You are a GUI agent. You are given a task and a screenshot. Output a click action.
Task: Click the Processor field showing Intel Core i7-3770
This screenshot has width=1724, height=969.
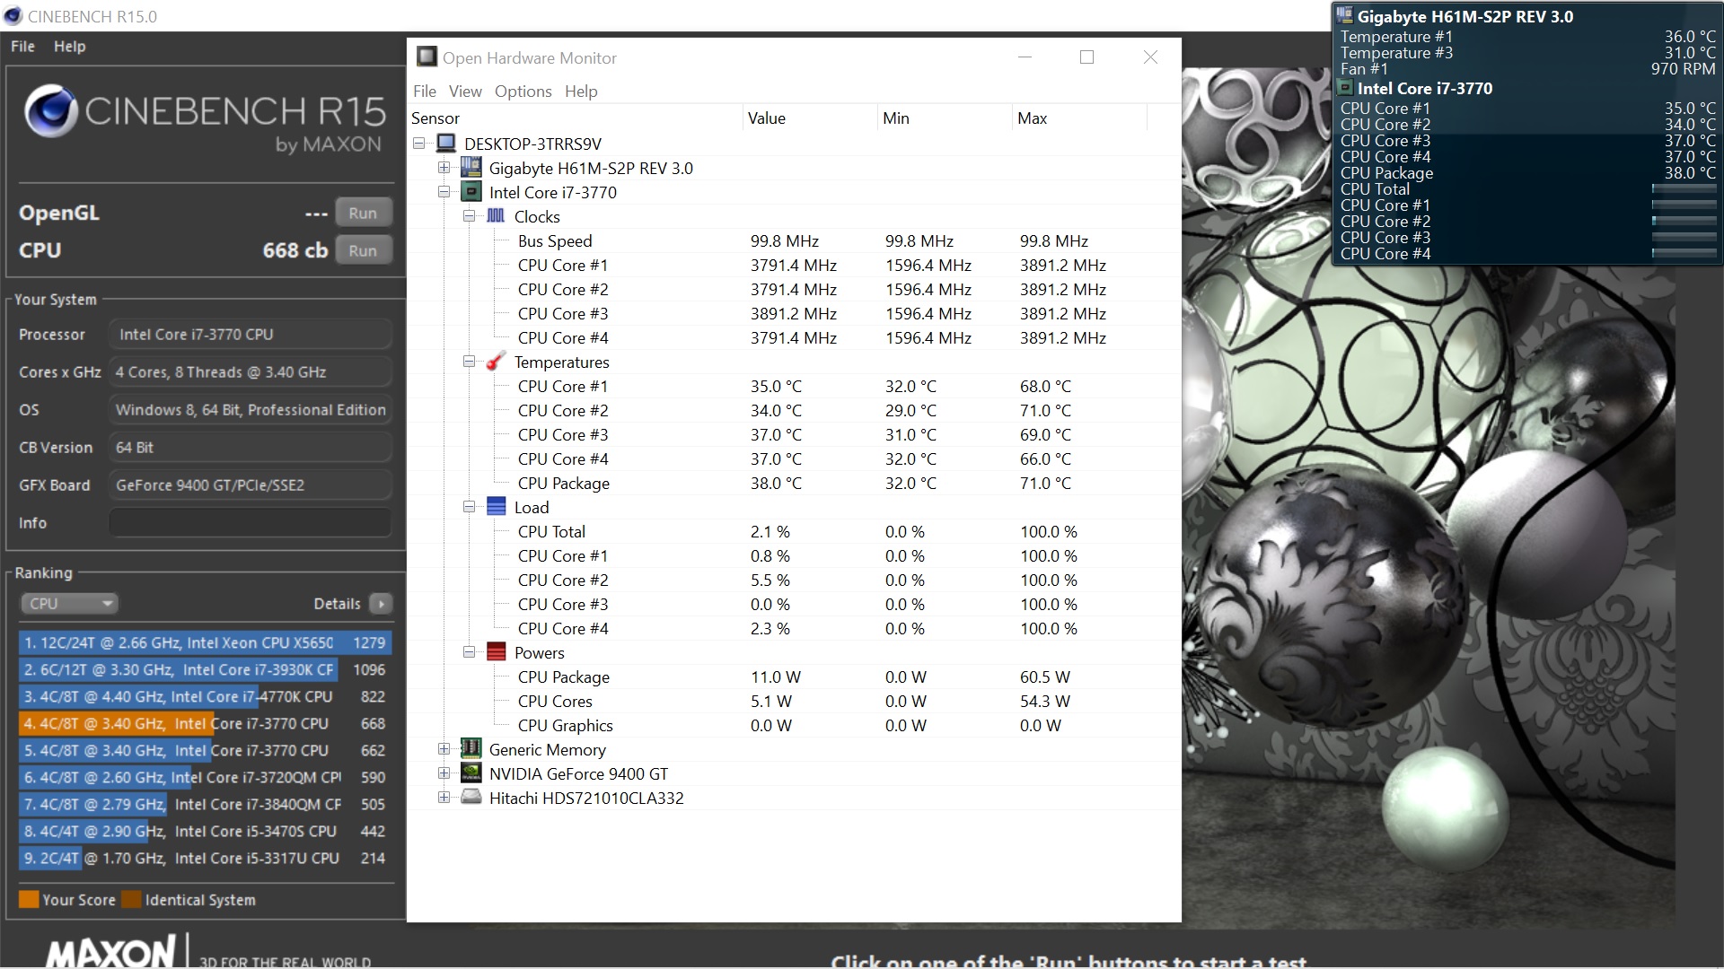[251, 335]
